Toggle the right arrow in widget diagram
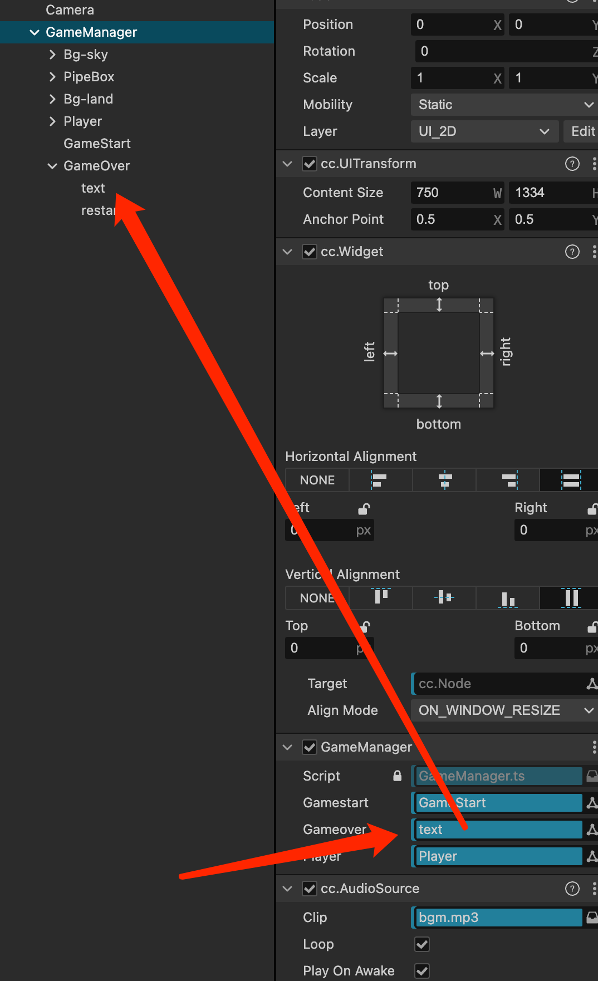Screen dimensions: 598x981 click(x=488, y=354)
